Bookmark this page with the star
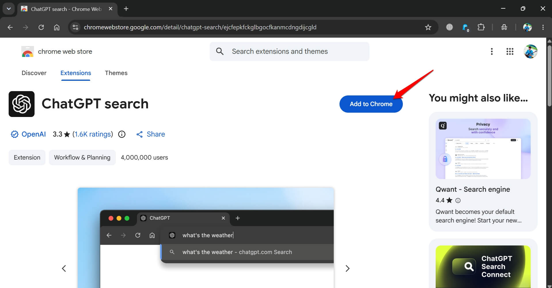 click(428, 27)
